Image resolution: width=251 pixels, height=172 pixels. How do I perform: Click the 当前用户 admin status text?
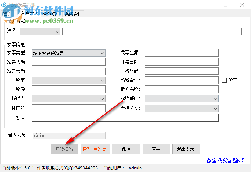123,168
